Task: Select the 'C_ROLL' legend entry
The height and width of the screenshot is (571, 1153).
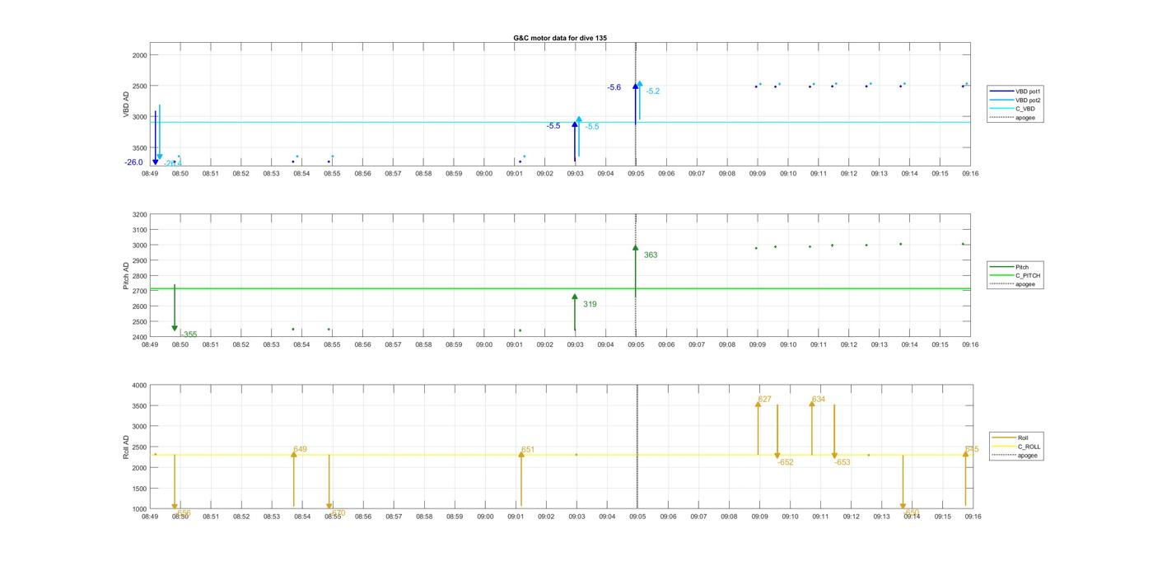Action: [1029, 447]
